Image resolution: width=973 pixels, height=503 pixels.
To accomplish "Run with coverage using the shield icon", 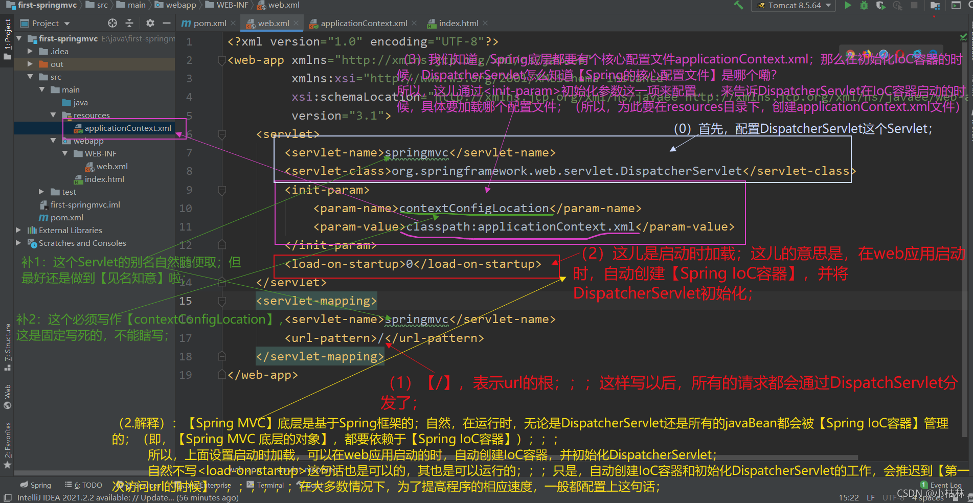I will point(880,5).
